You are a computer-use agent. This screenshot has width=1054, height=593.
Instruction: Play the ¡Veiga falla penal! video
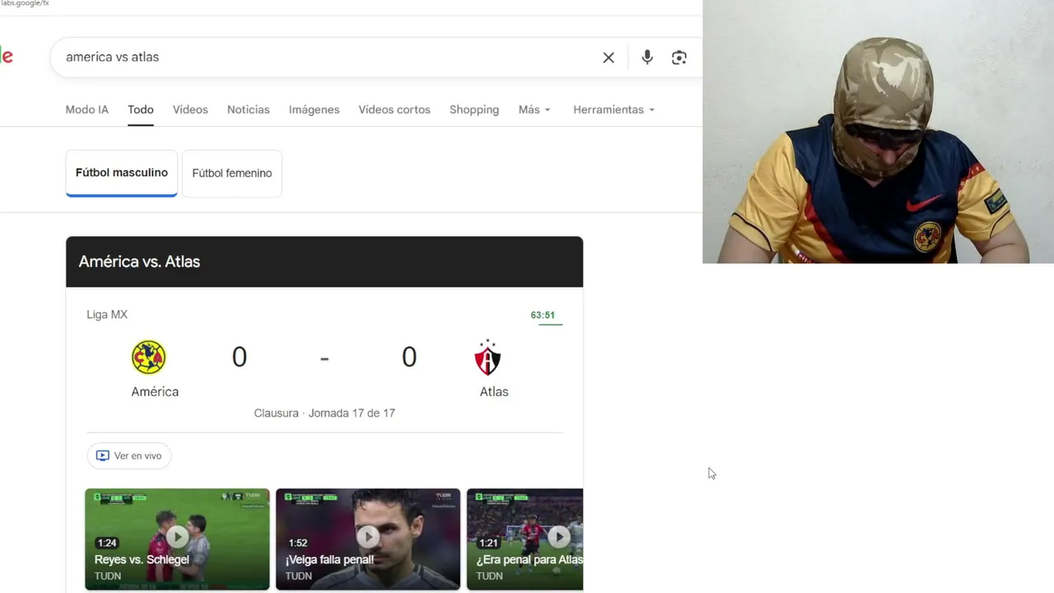tap(368, 539)
